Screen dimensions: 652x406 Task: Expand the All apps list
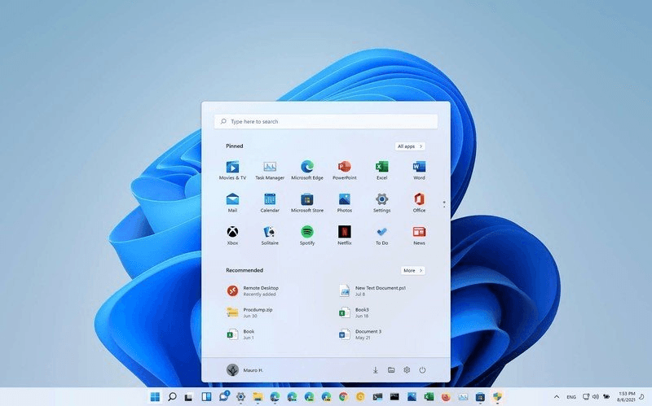[410, 146]
